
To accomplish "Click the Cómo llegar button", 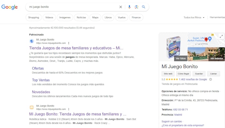I will [x=183, y=74].
